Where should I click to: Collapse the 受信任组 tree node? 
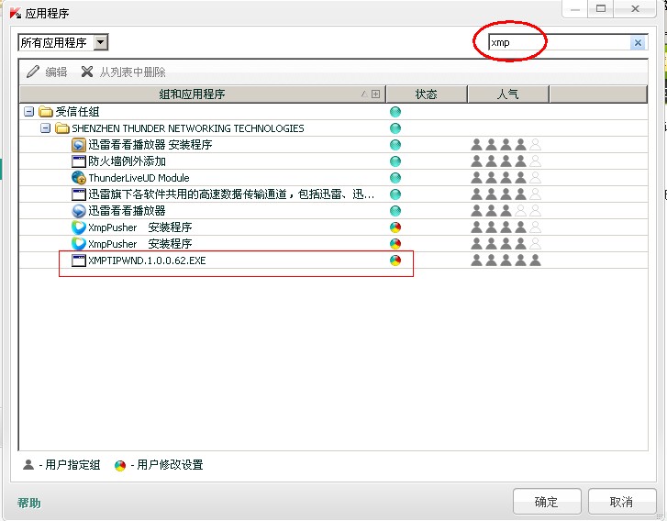(29, 112)
